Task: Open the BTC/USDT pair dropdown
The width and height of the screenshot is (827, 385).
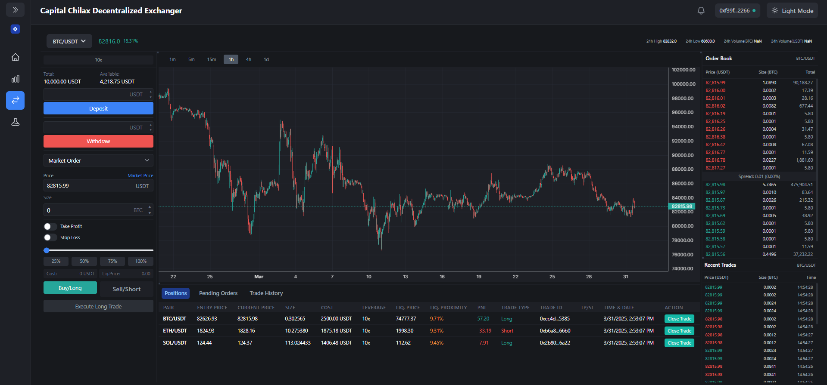Action: [x=69, y=41]
